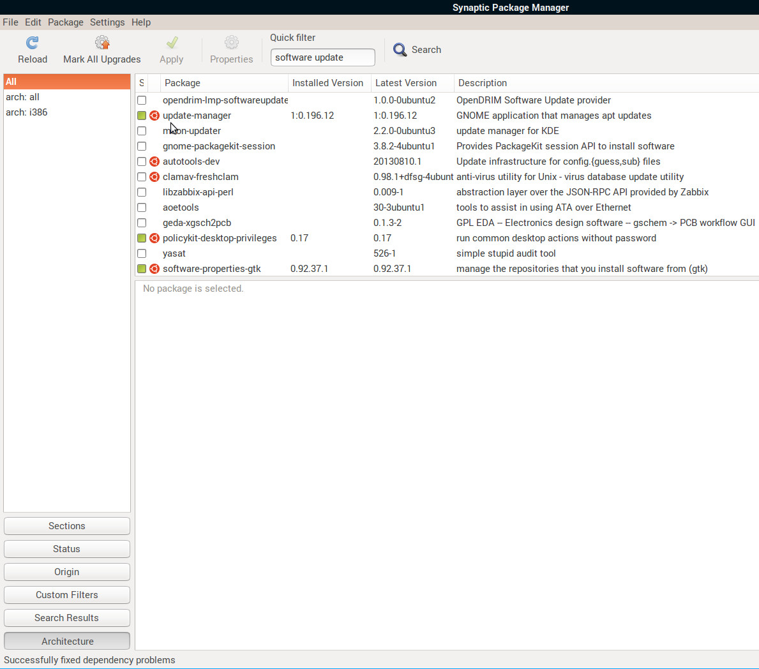Click the Ubuntu supported icon beside update-manager
The height and width of the screenshot is (669, 759).
click(154, 116)
